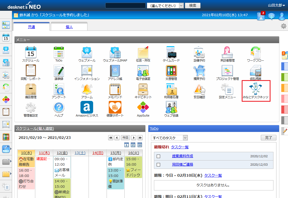Open the ワークフロー icon
Screen dimensions: 288x198
(x=255, y=52)
